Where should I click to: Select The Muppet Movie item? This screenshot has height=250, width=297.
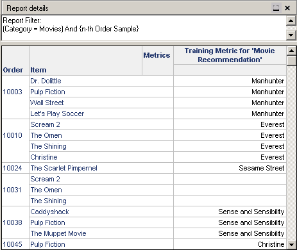click(x=101, y=233)
